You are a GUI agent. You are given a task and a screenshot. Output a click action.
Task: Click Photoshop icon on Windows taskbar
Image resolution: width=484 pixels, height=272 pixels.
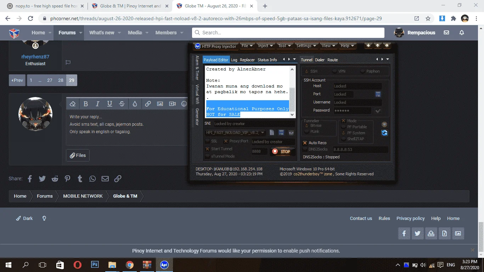pos(95,265)
